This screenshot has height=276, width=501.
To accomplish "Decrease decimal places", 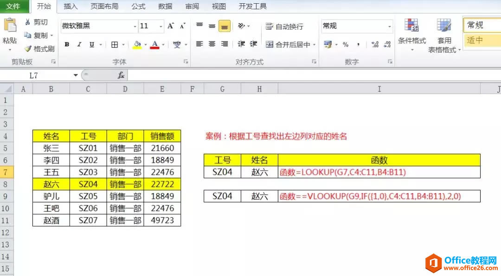I will click(x=387, y=45).
